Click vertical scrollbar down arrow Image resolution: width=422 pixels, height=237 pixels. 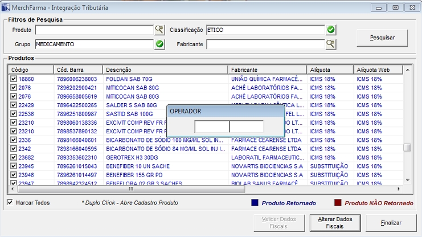pyautogui.click(x=408, y=181)
